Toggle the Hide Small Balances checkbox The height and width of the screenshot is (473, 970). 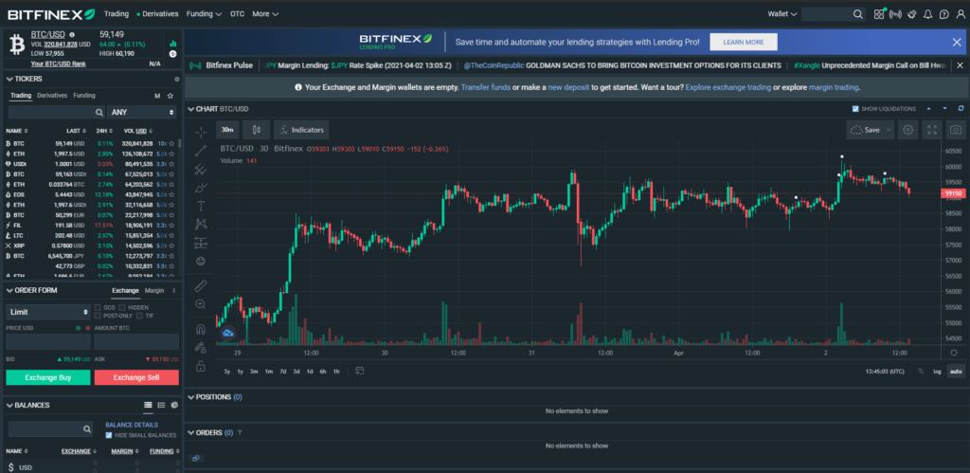[x=109, y=435]
